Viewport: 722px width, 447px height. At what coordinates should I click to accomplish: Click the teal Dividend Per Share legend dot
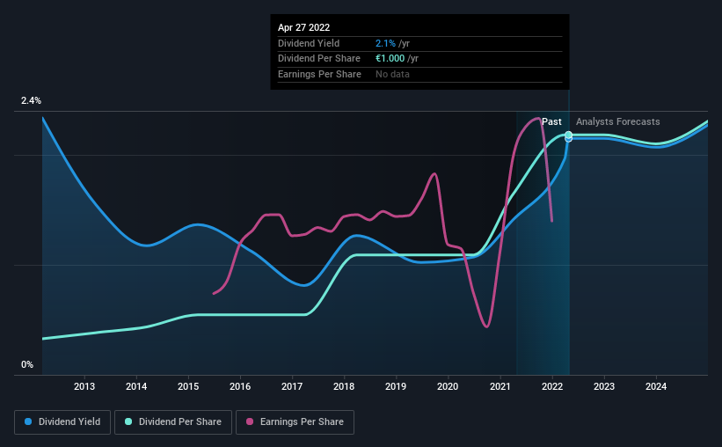pos(128,421)
